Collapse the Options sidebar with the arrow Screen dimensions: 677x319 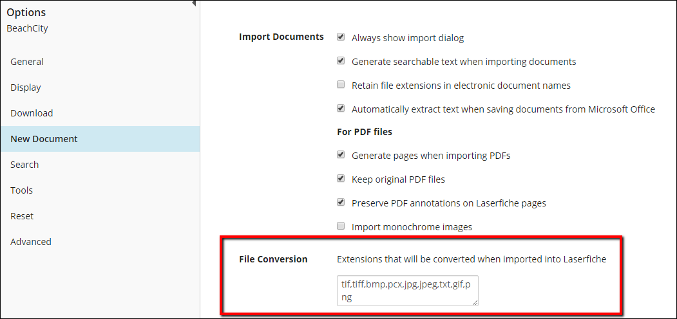click(194, 3)
